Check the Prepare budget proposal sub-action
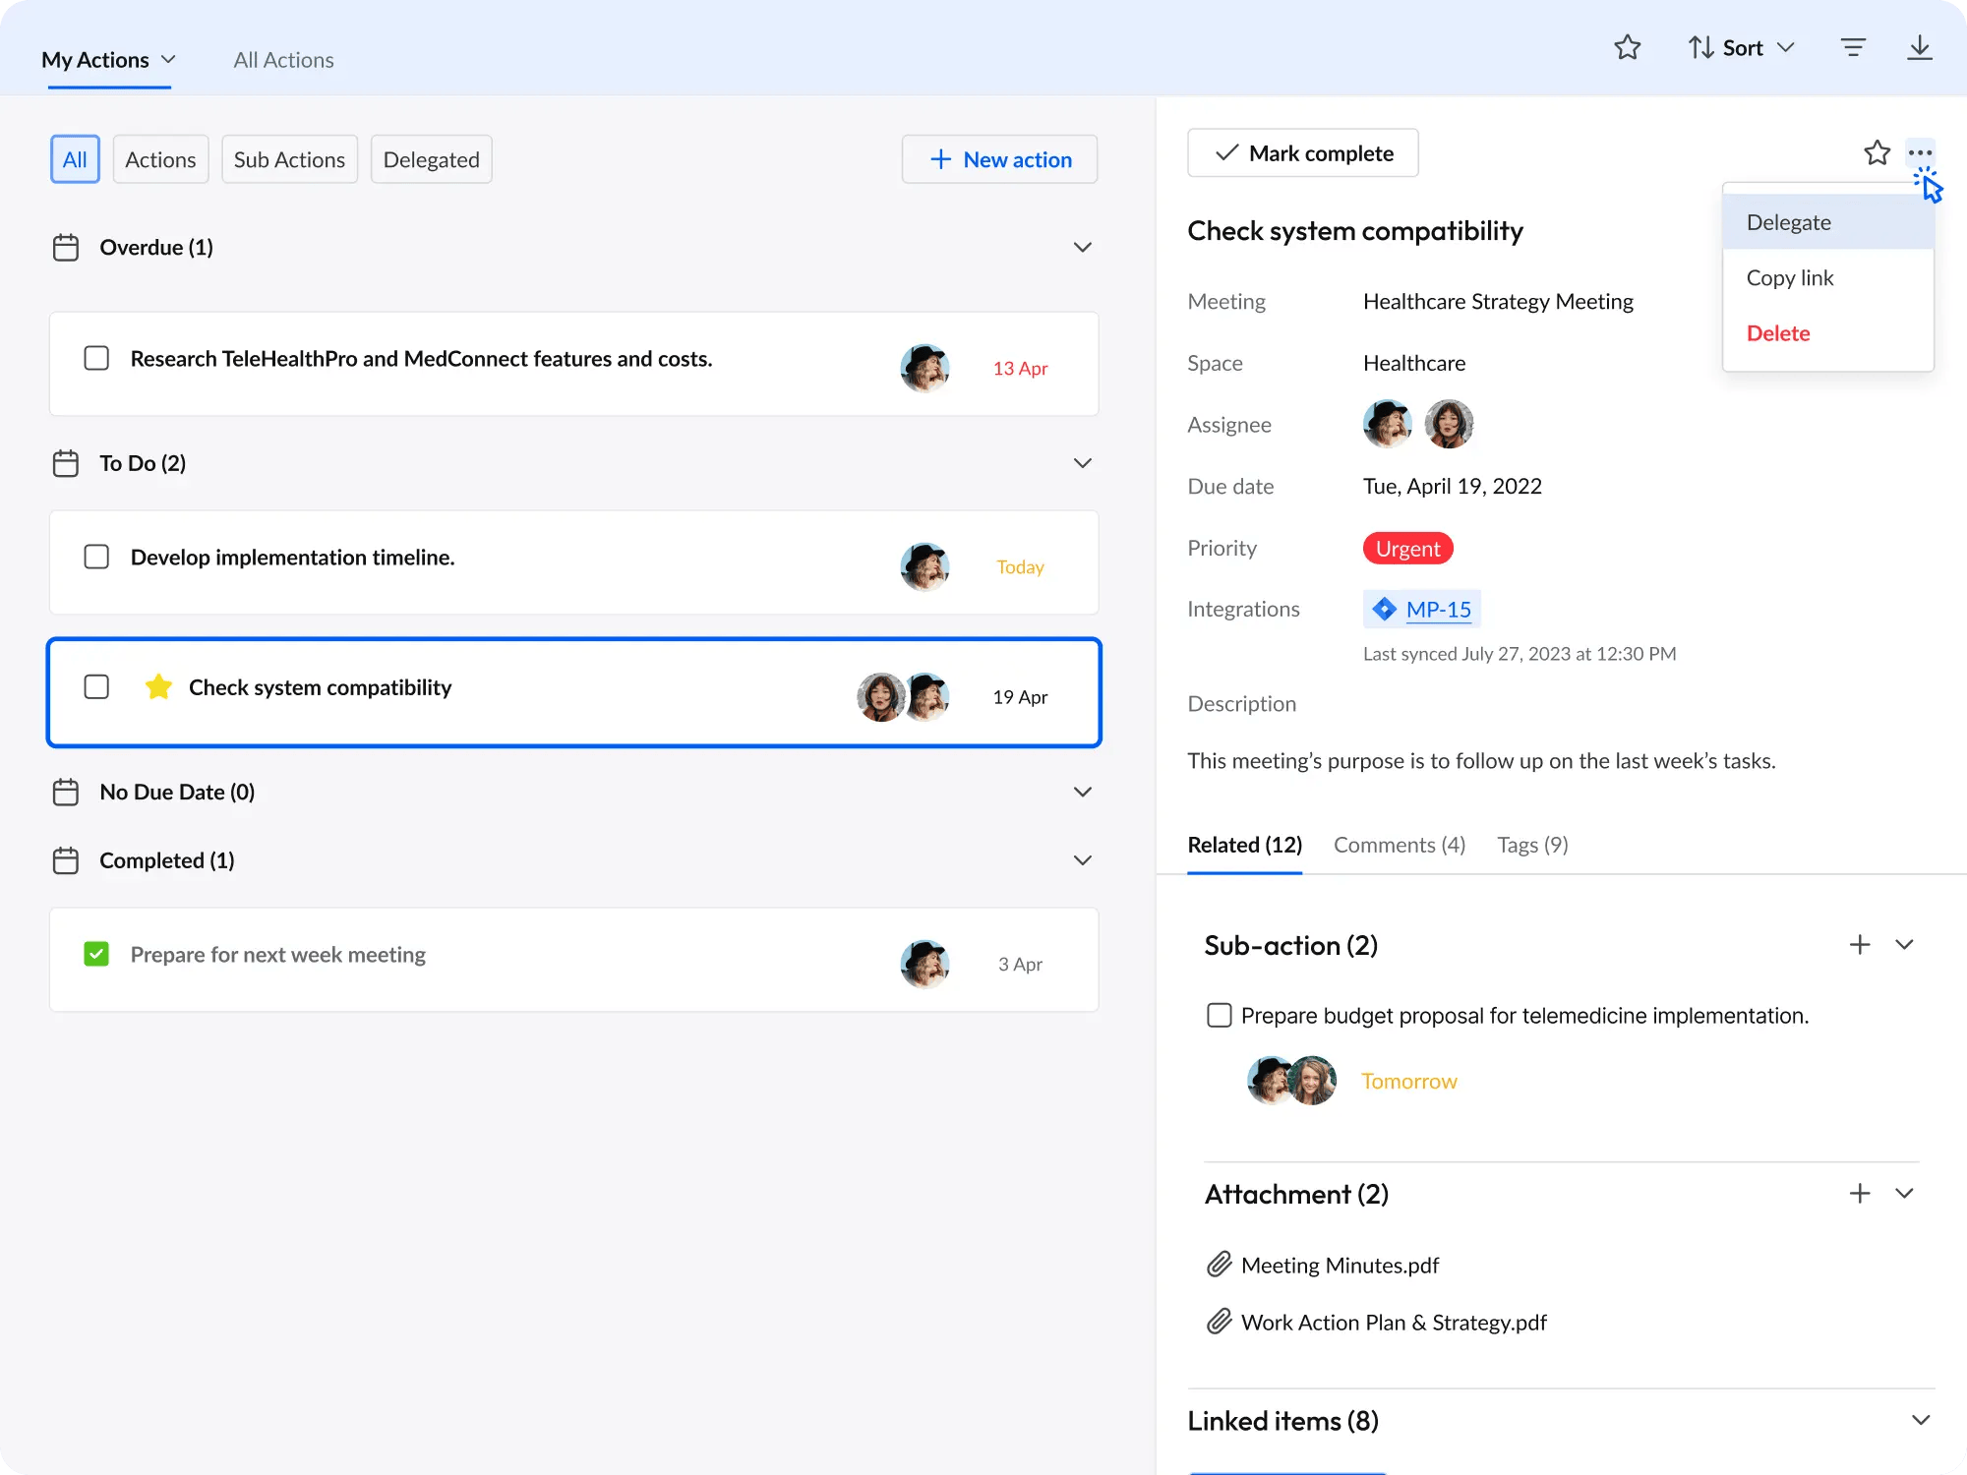This screenshot has width=1967, height=1475. [1219, 1015]
